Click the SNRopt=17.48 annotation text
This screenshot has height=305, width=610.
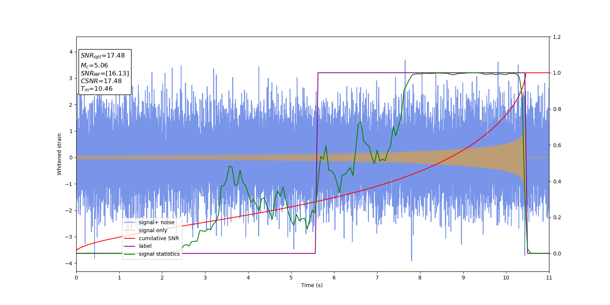103,56
